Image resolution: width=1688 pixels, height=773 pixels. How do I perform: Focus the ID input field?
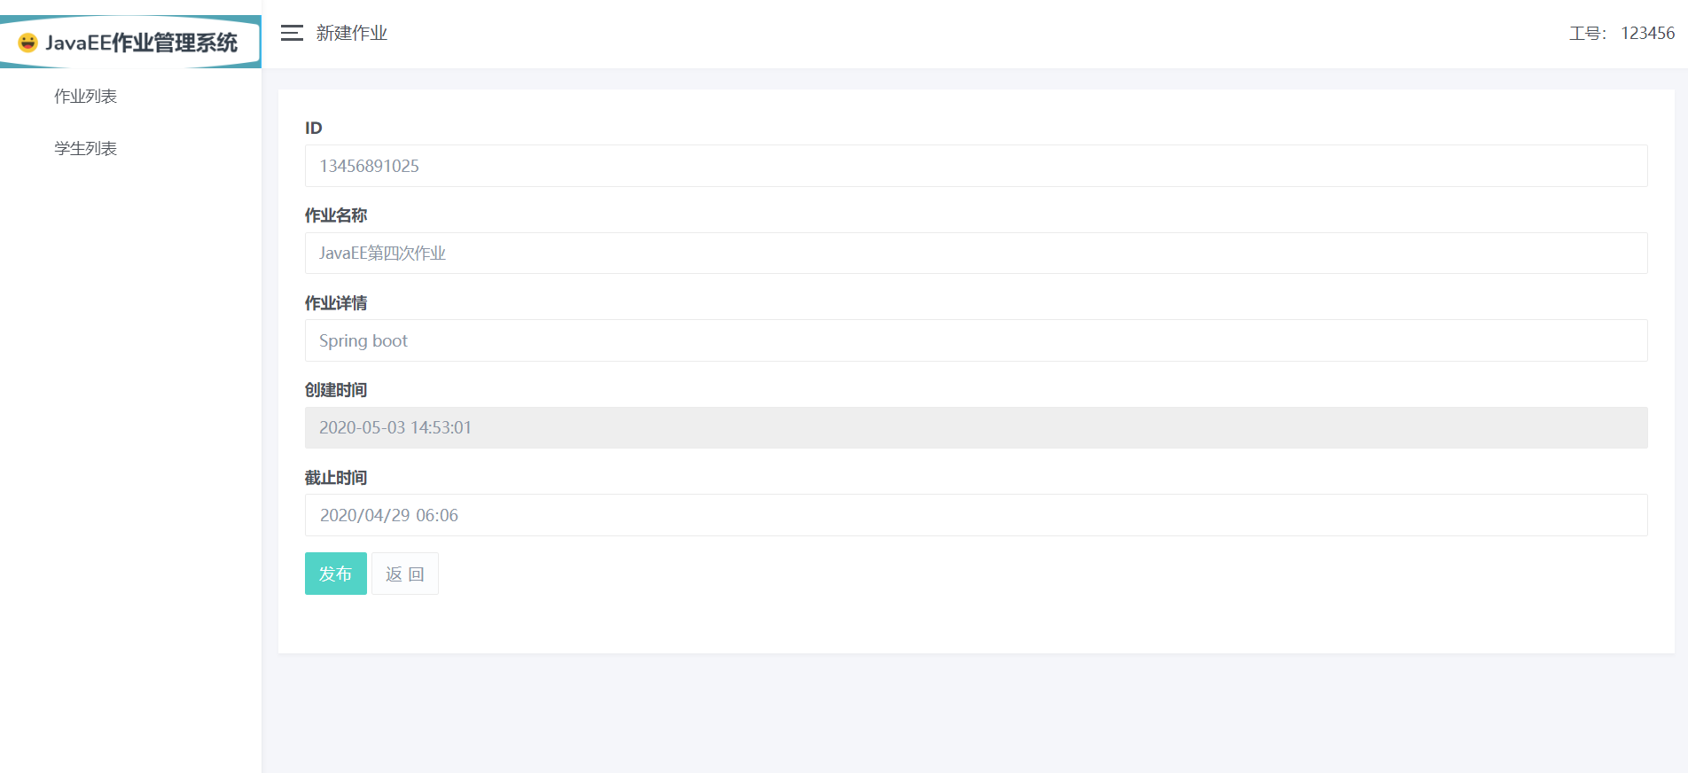[x=975, y=166]
